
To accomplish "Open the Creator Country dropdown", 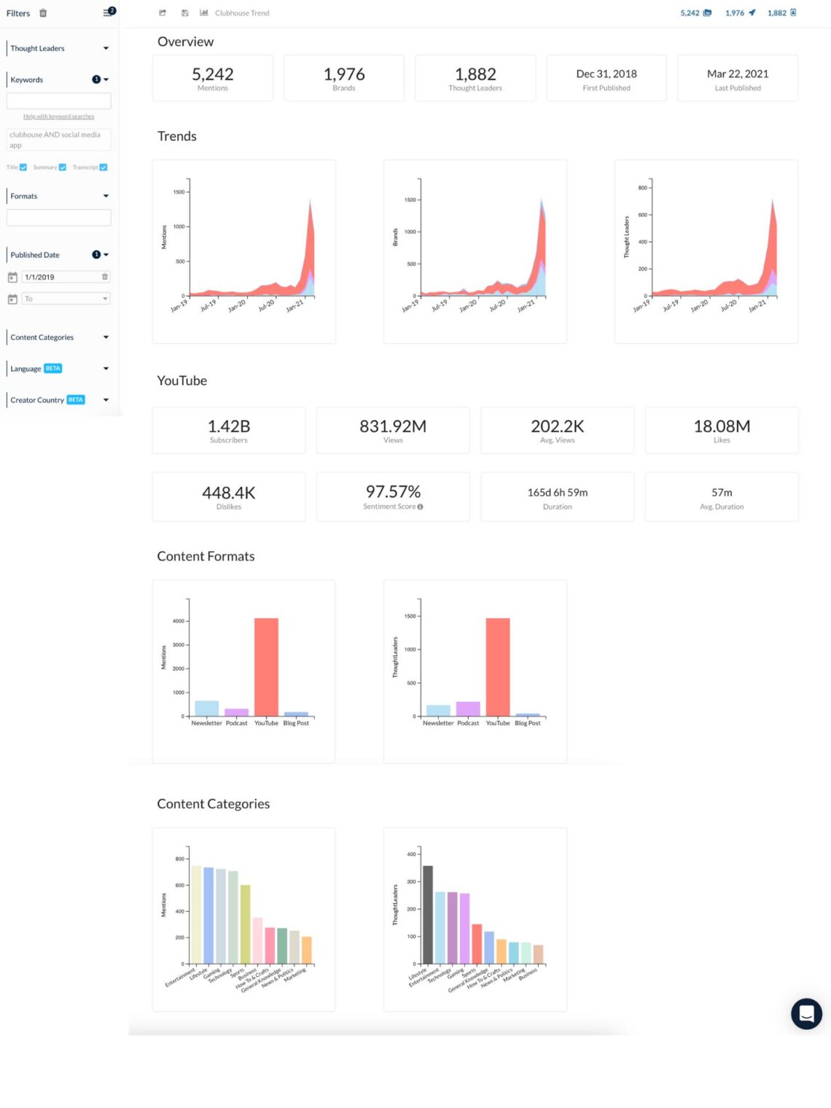I will tap(106, 399).
